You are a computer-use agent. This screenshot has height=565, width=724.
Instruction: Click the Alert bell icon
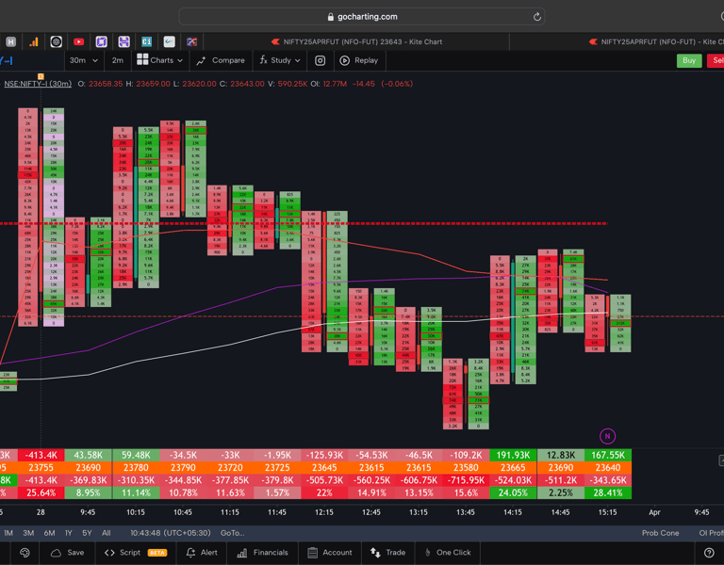coord(190,553)
